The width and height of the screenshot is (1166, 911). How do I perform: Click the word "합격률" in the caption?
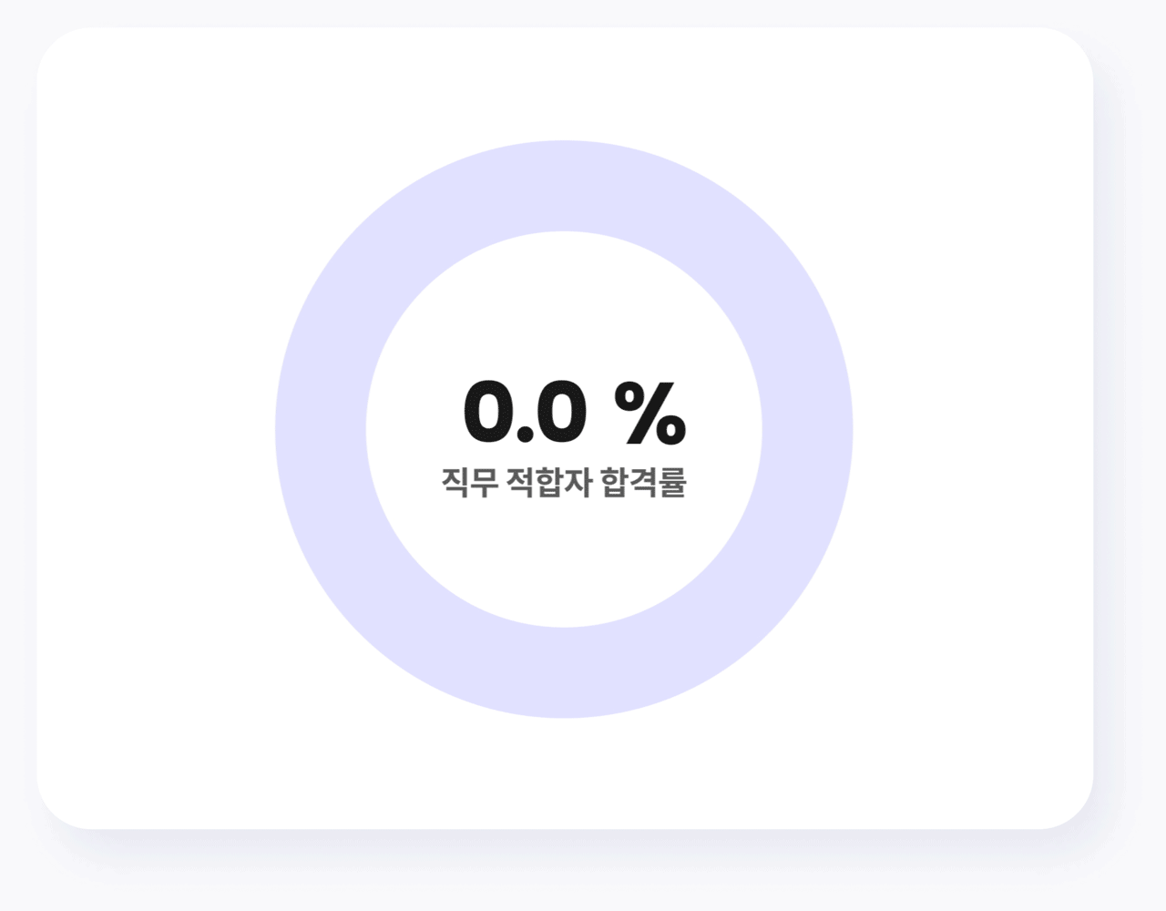[643, 482]
